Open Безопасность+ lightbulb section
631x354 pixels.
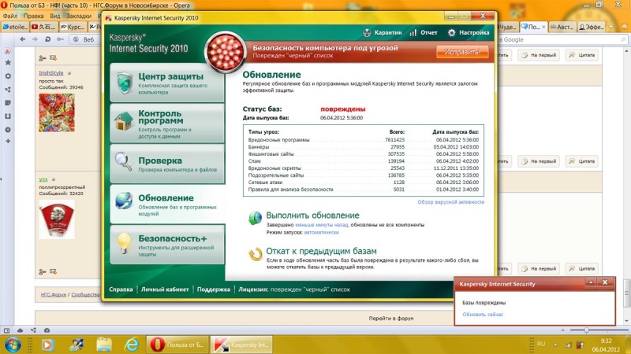pos(167,245)
